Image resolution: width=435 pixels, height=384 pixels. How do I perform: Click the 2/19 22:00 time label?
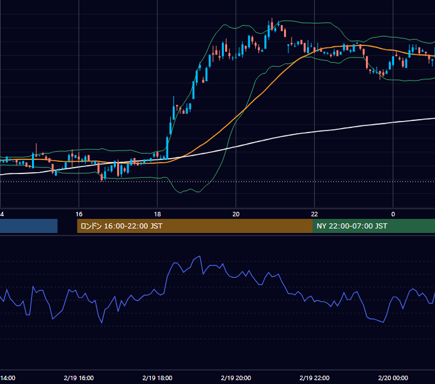314,378
